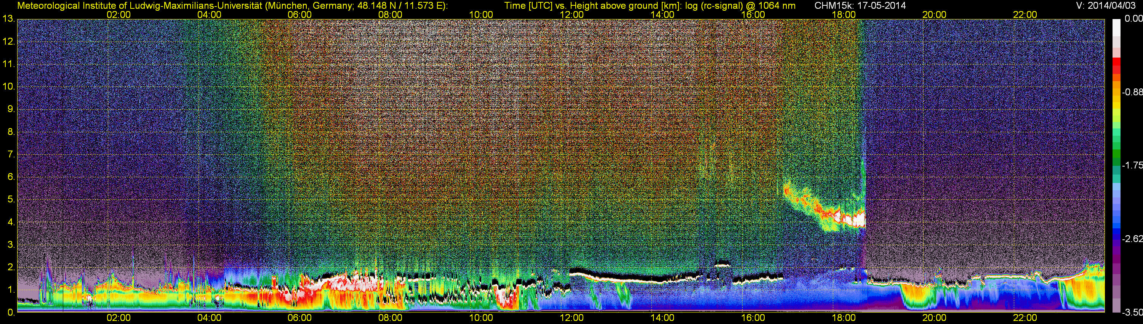Click the 06:00 label on the top time axis
The height and width of the screenshot is (324, 1143).
point(299,14)
